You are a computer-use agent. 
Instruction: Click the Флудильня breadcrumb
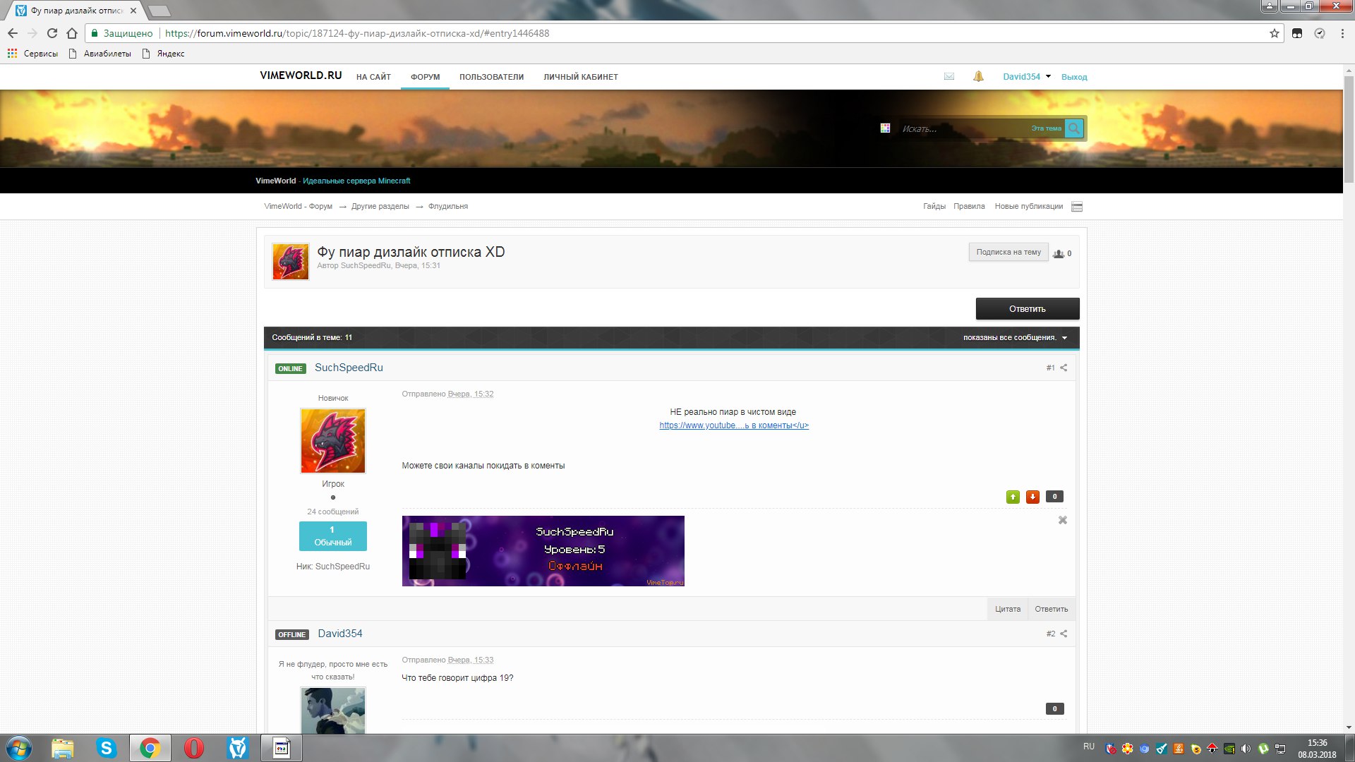[x=447, y=207]
